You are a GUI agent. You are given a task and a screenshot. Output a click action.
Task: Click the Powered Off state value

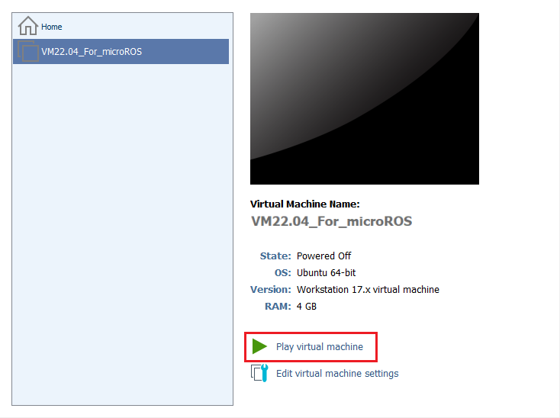pyautogui.click(x=324, y=256)
